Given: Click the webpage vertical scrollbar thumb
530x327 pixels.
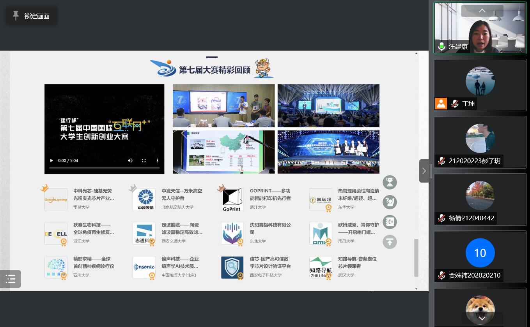Looking at the screenshot, I should pos(416,257).
